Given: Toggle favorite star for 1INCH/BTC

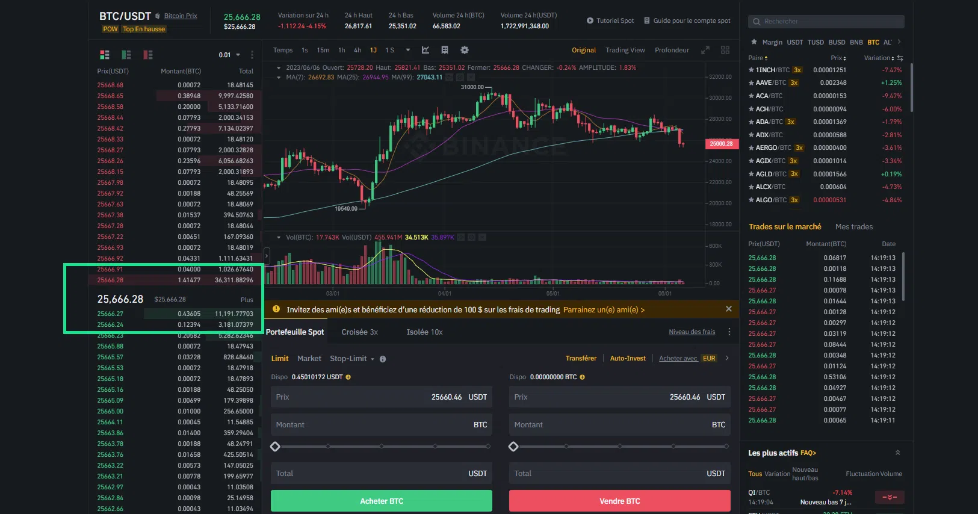Looking at the screenshot, I should [751, 70].
